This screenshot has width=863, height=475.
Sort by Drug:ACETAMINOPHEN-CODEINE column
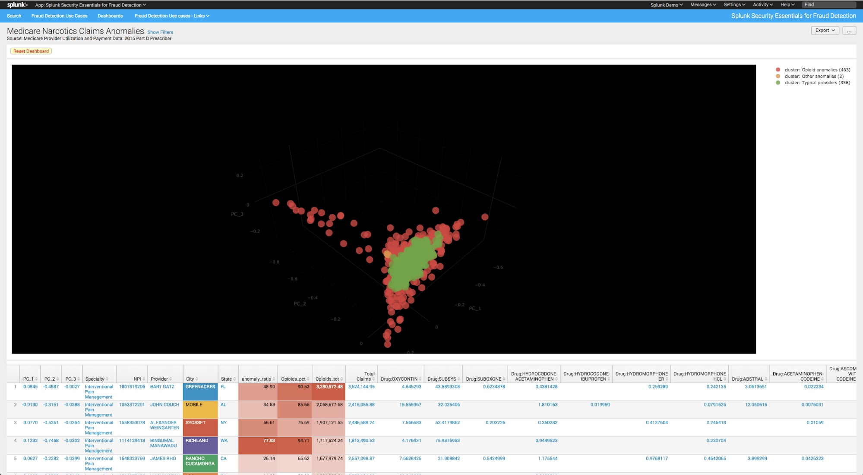coord(798,376)
